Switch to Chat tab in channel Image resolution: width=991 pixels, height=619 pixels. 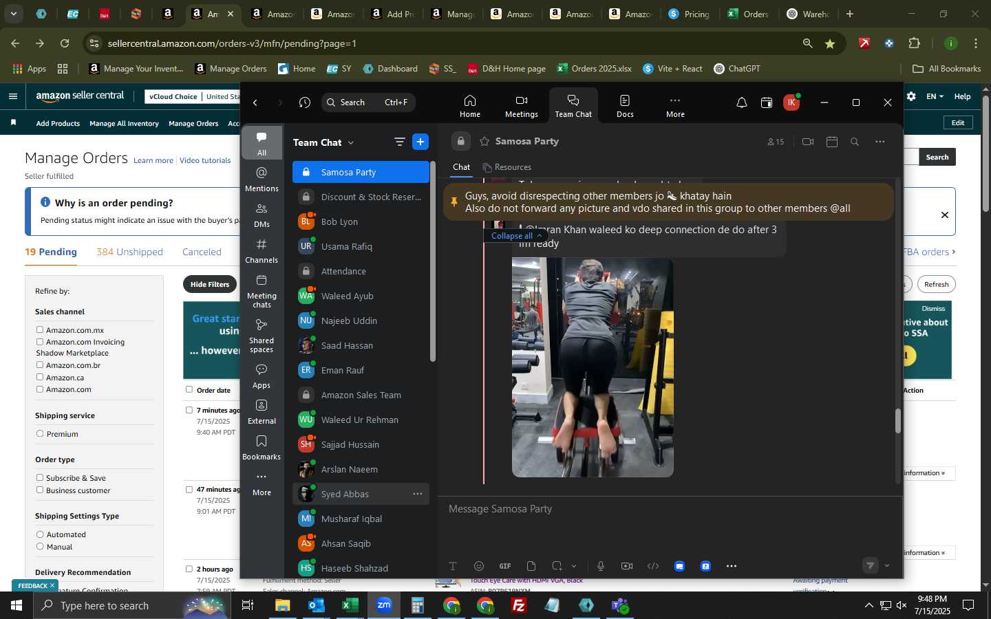(x=461, y=167)
